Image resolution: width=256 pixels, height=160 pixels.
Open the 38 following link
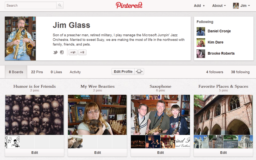240,72
